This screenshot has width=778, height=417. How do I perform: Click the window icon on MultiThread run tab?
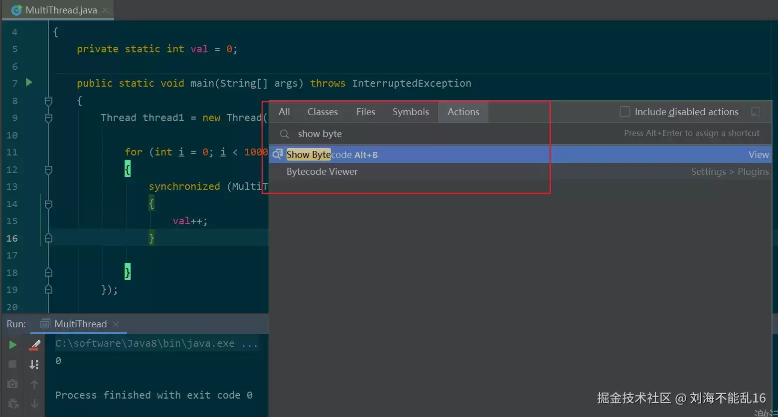pyautogui.click(x=45, y=324)
